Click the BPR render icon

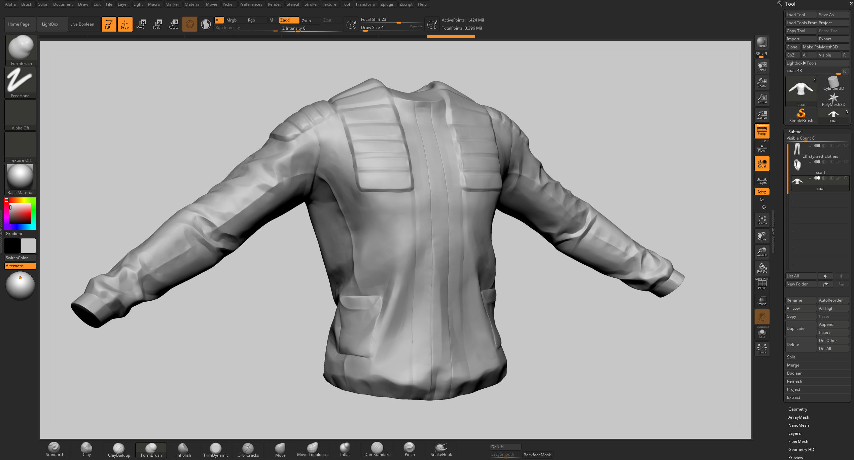(762, 43)
